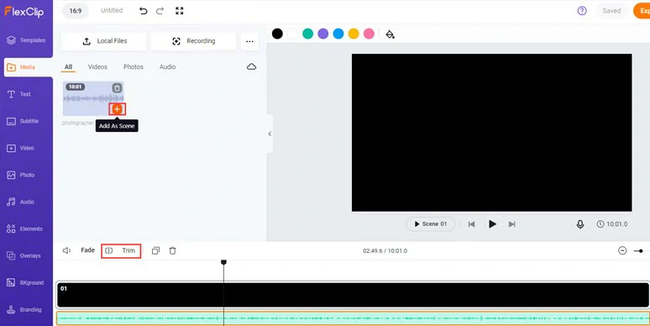
Task: Open cloud storage icon in media panel
Action: click(x=251, y=66)
